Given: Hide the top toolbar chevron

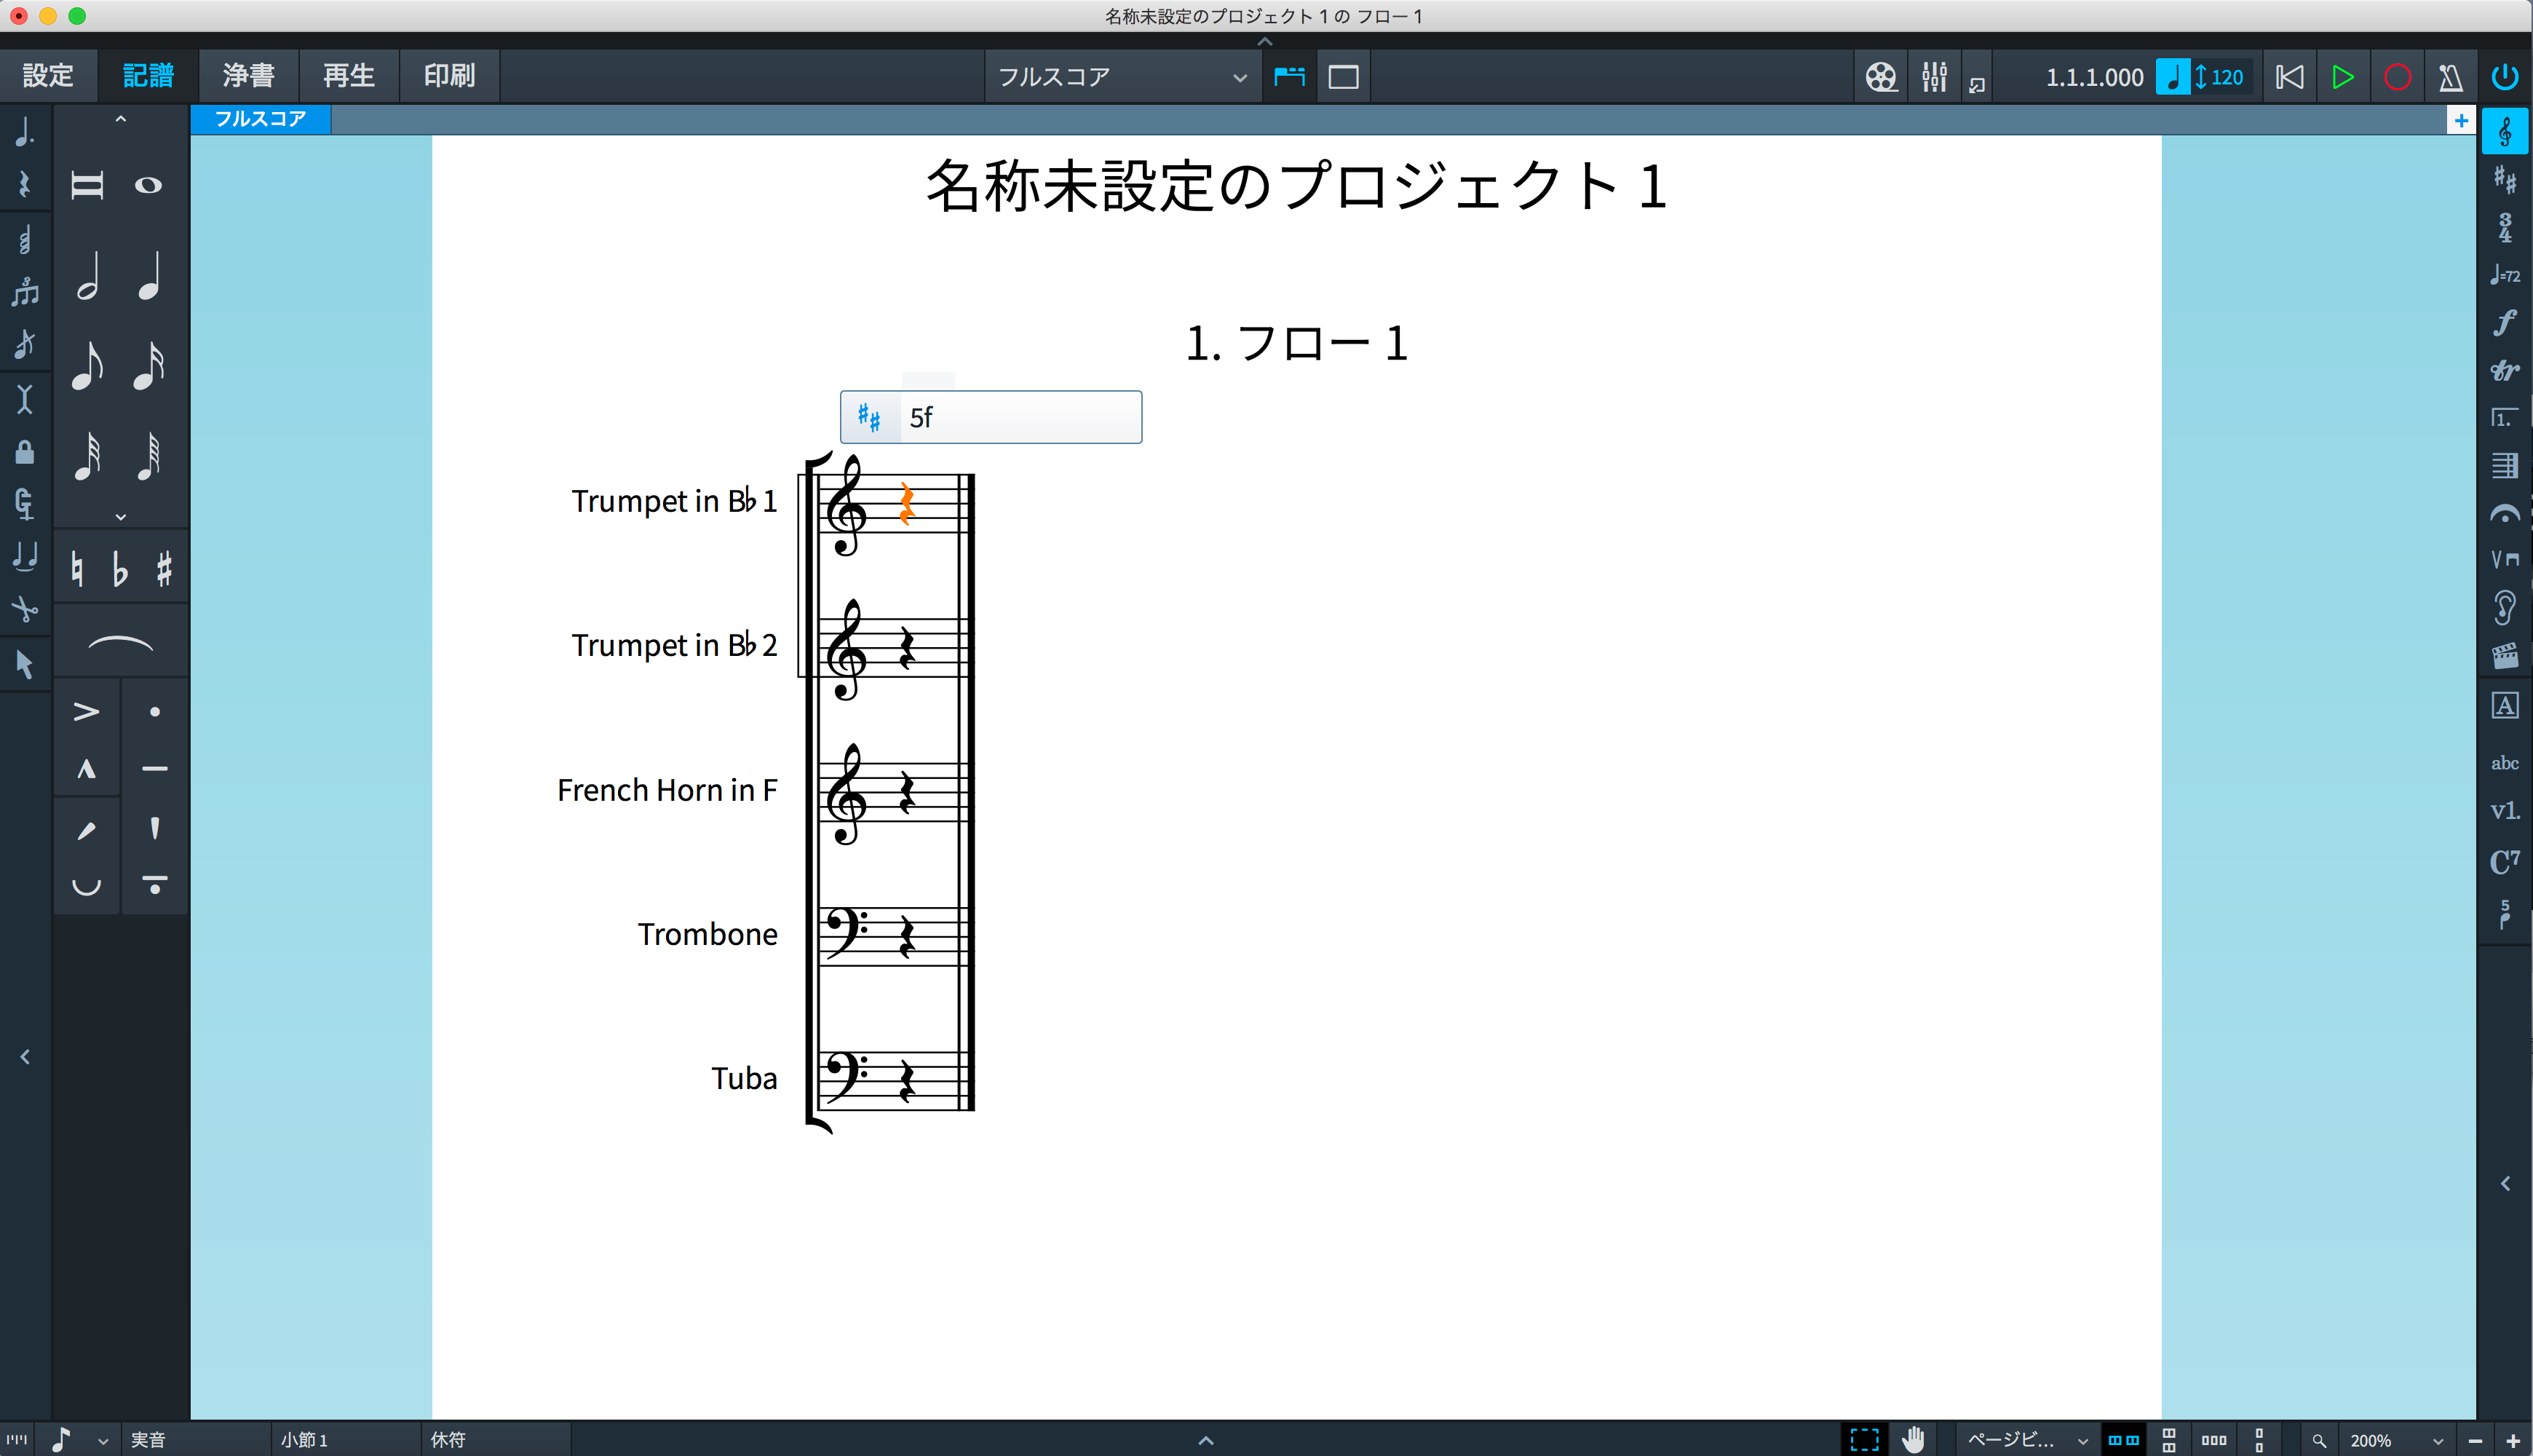Looking at the screenshot, I should (x=1264, y=41).
